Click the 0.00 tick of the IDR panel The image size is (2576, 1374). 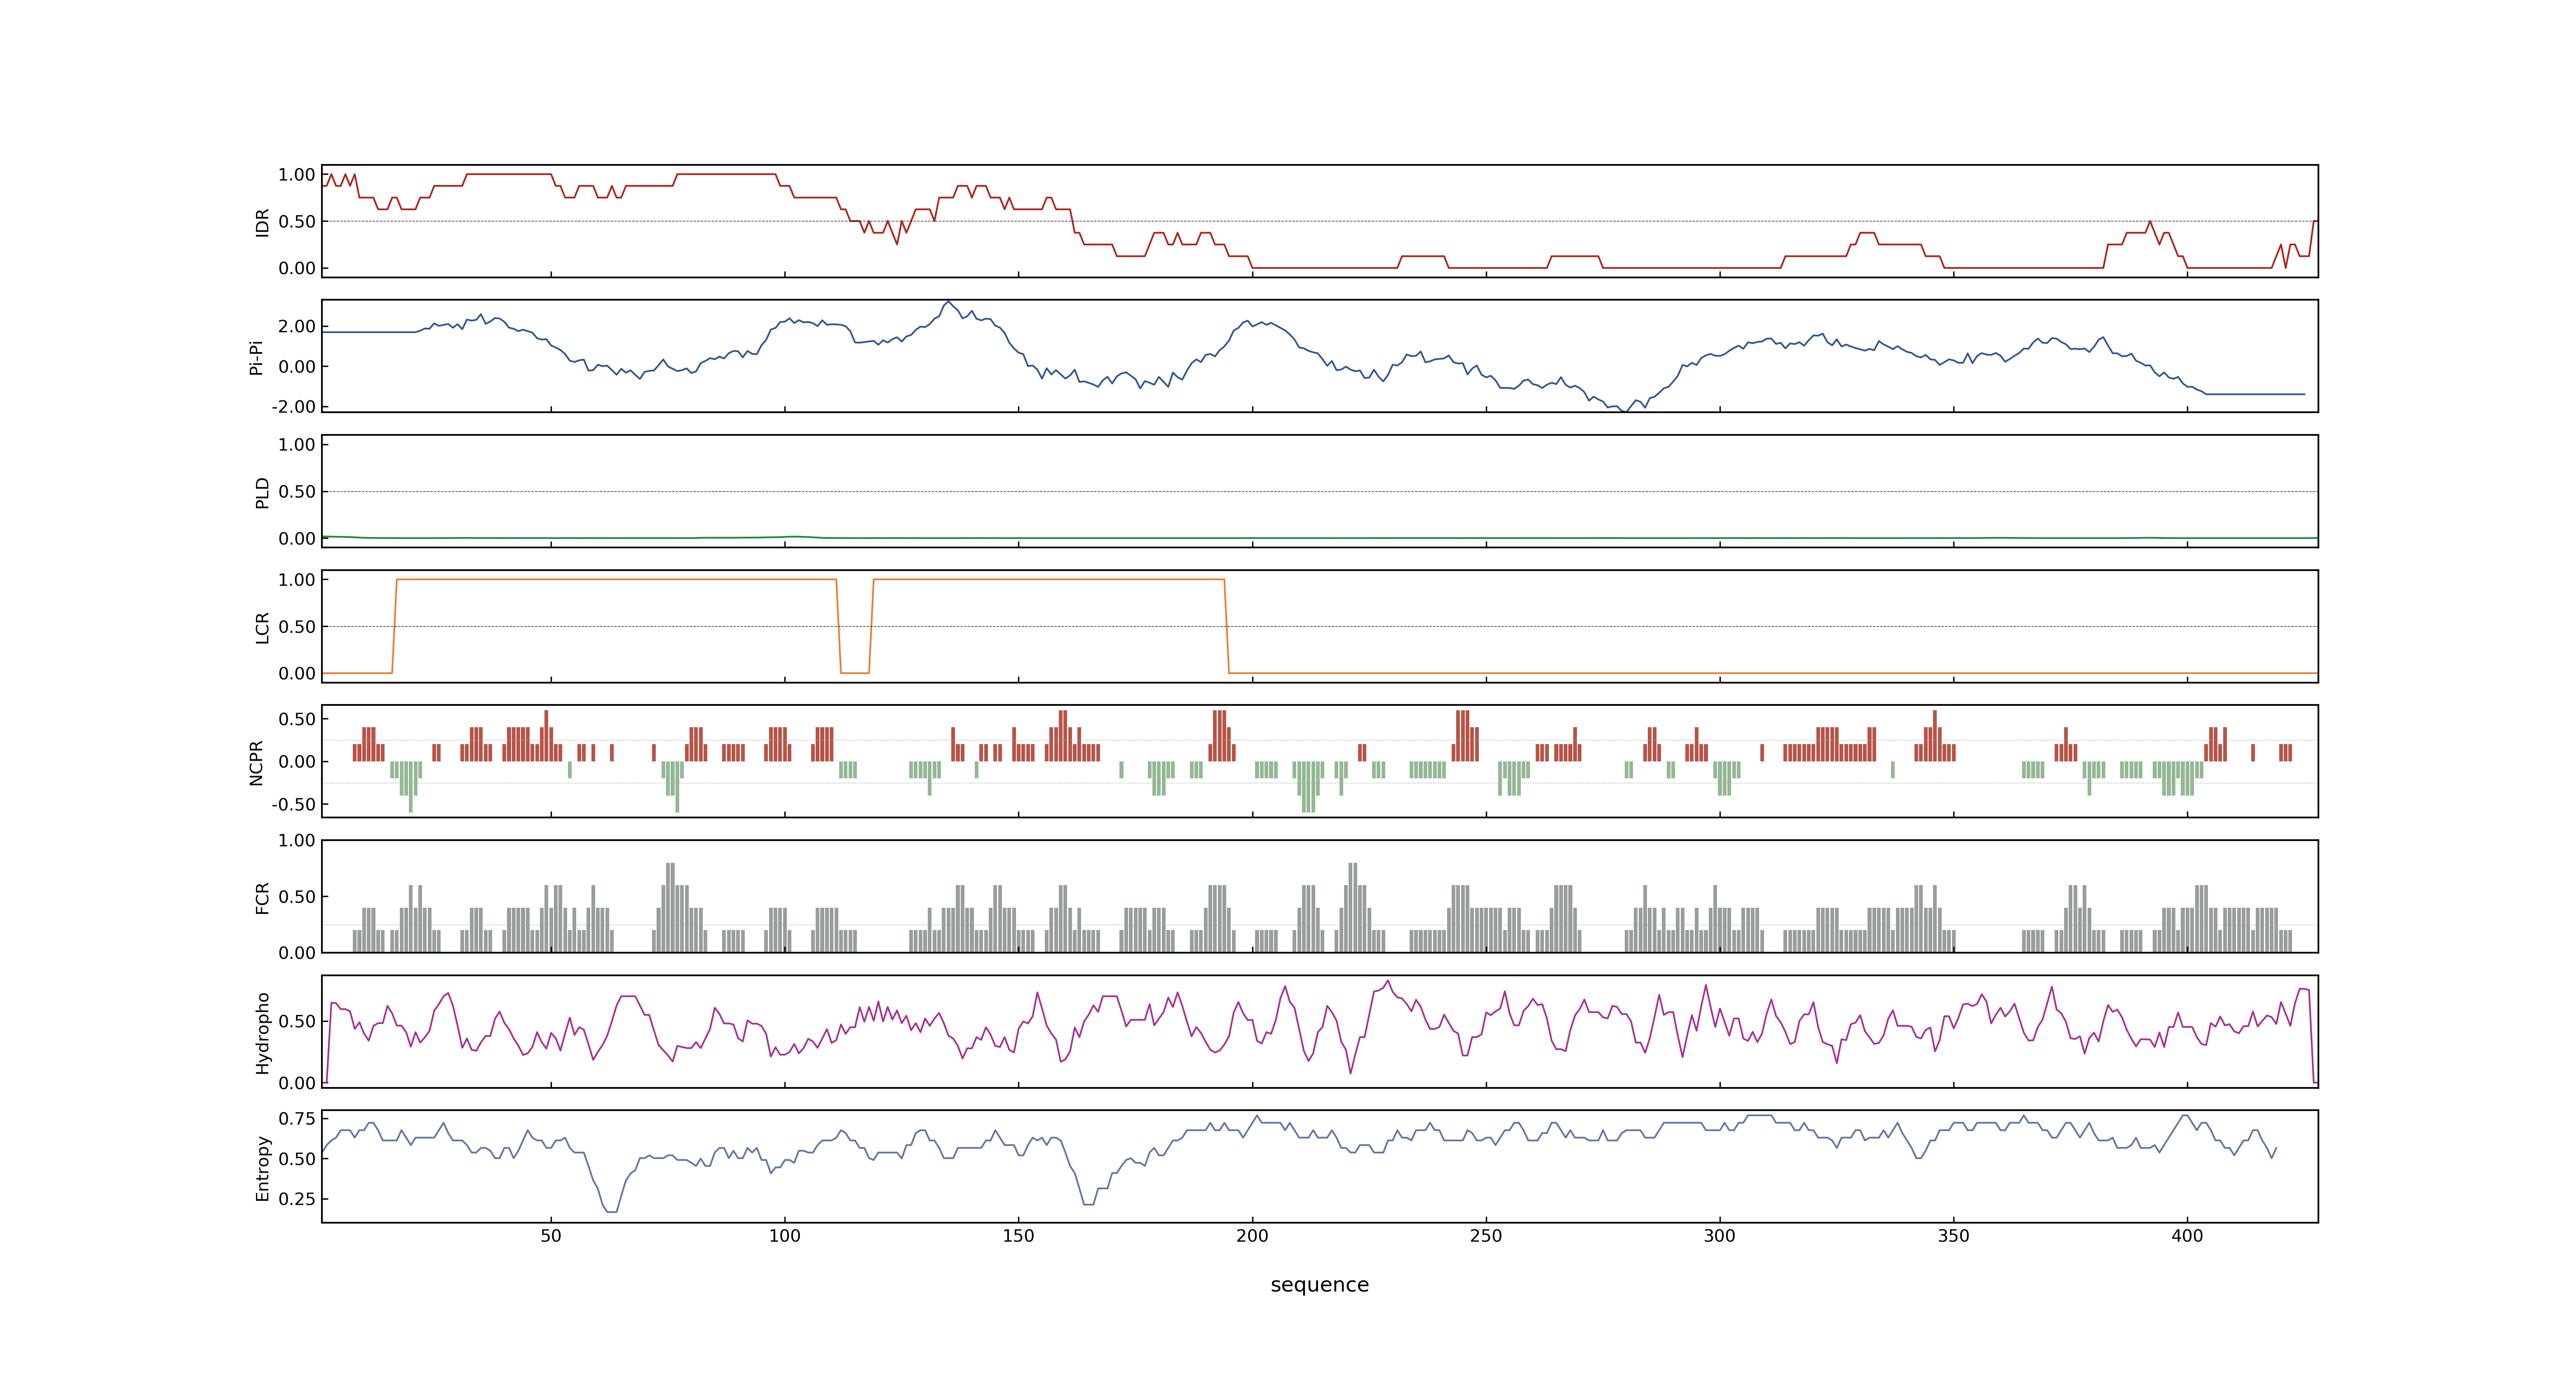(x=297, y=268)
